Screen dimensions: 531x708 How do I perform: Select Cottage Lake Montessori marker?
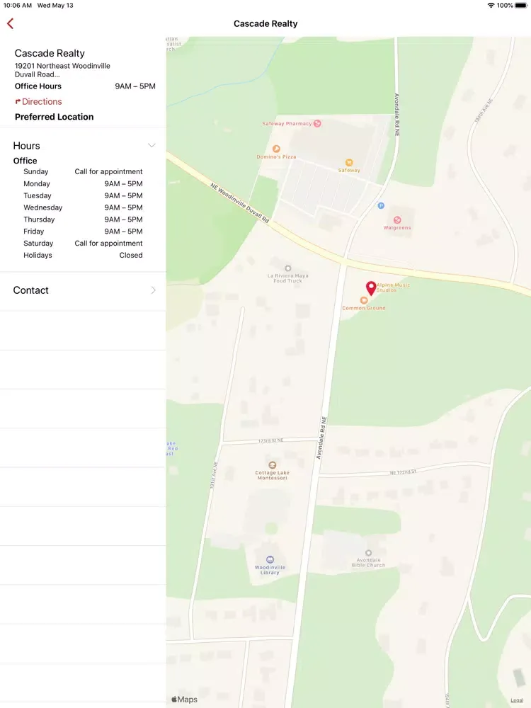273,465
